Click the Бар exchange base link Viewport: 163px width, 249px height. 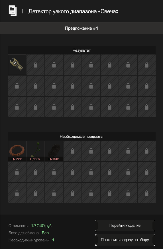pyautogui.click(x=45, y=233)
